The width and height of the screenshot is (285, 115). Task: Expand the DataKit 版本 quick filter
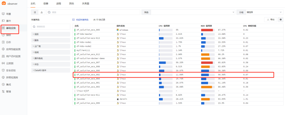51,70
